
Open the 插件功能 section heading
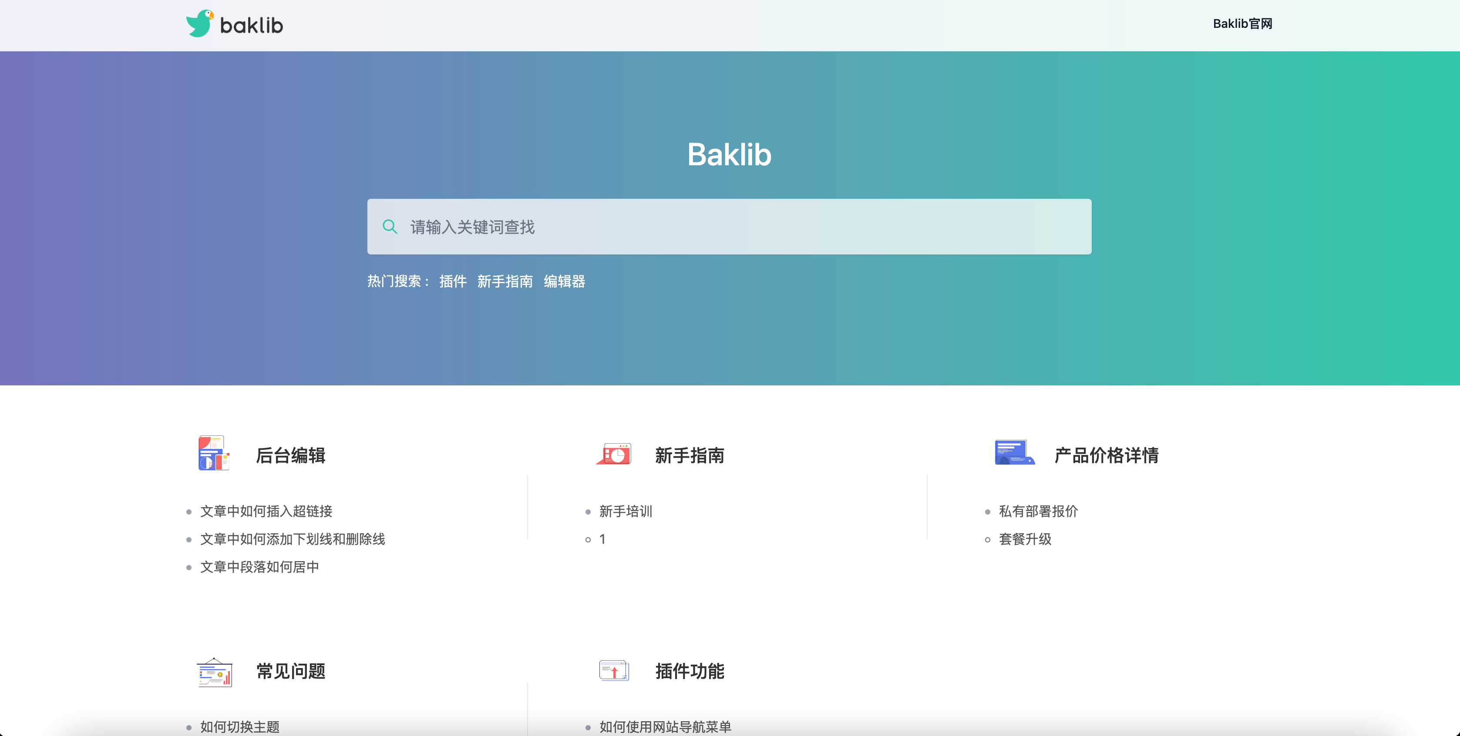690,672
